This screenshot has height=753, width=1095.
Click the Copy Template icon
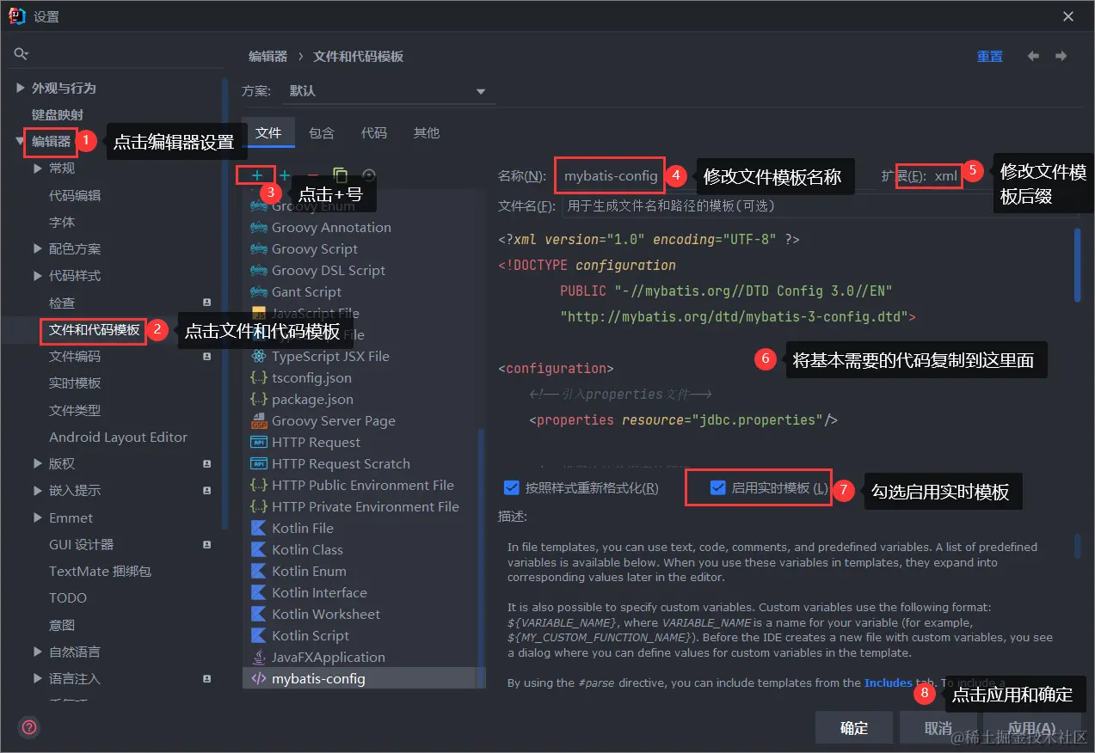pos(341,174)
